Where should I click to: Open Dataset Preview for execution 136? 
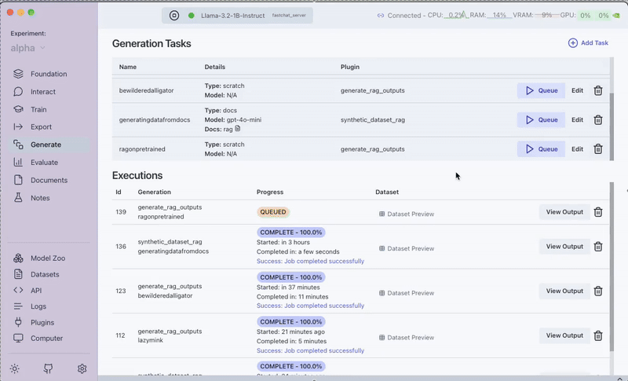click(407, 248)
